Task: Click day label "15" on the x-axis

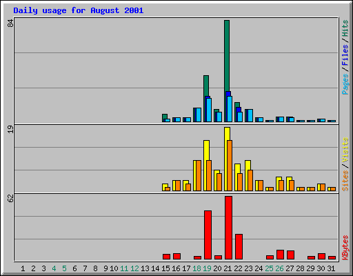Action: 165,268
